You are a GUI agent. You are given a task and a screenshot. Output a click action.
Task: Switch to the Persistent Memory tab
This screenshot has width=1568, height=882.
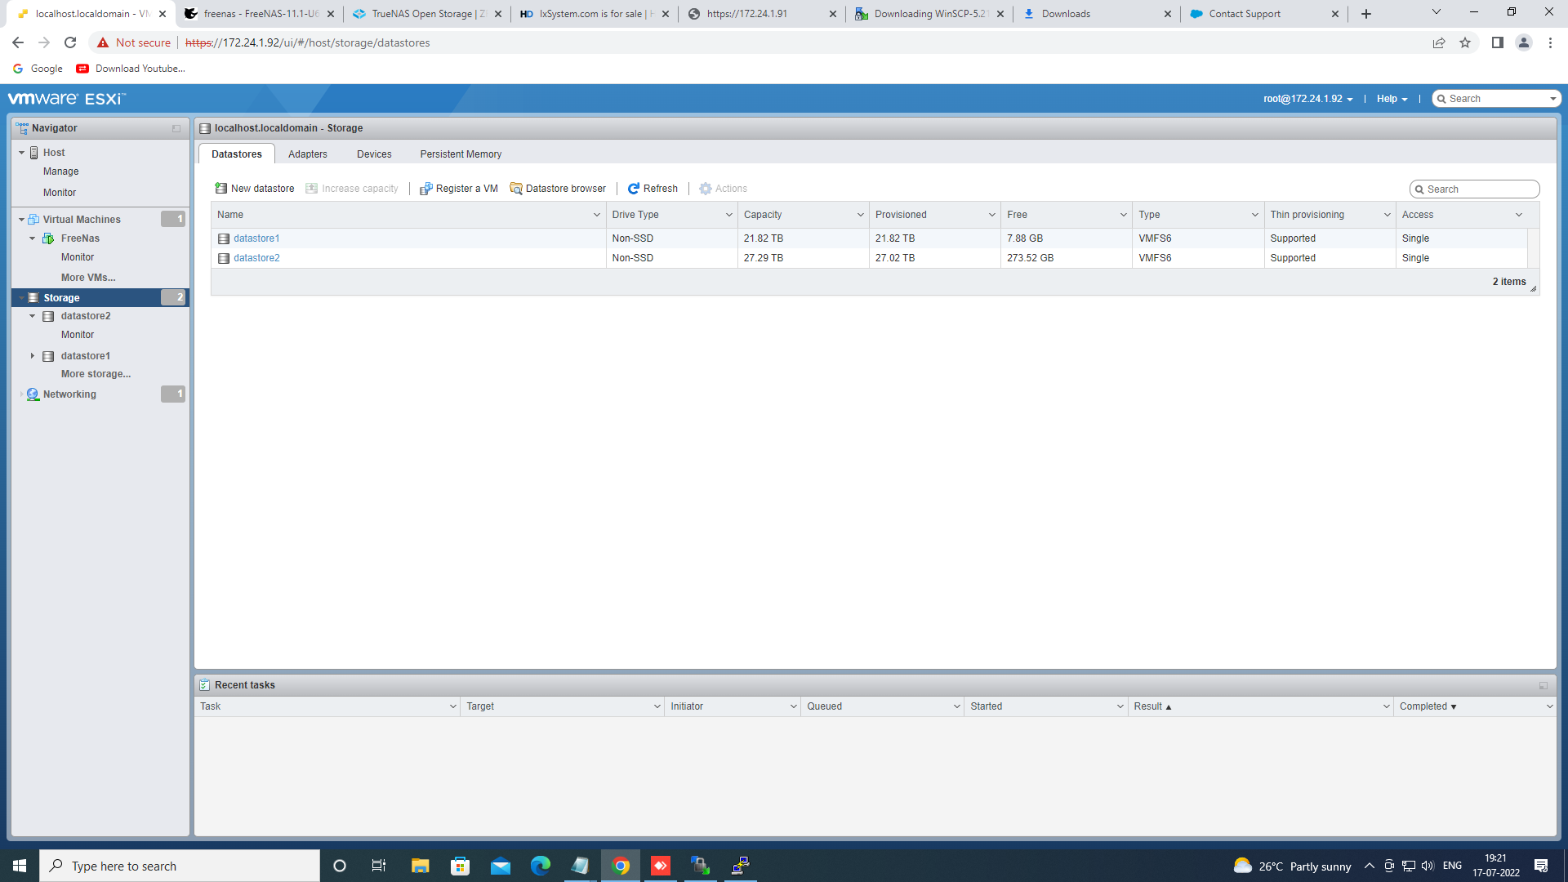(x=461, y=154)
